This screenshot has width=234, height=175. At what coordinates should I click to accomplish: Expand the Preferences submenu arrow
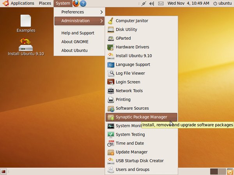[x=101, y=12]
